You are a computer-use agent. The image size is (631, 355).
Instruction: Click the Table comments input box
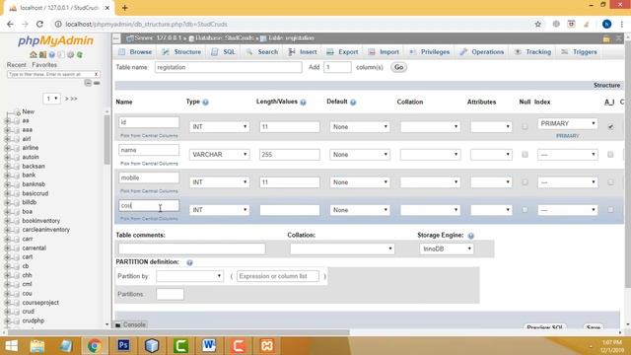[x=191, y=248]
